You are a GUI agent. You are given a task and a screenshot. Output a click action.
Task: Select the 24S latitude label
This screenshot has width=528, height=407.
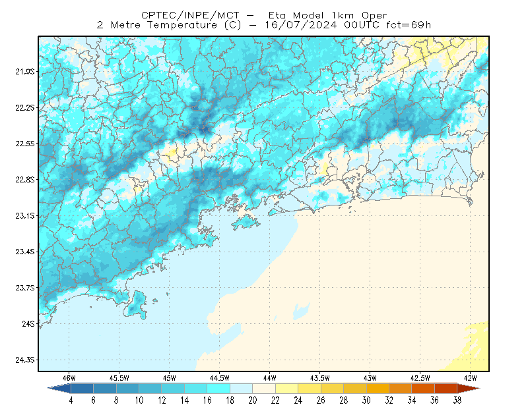pos(28,323)
